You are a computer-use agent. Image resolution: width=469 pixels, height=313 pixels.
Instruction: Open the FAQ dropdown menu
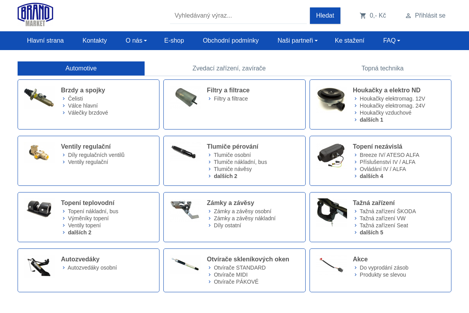pos(391,41)
